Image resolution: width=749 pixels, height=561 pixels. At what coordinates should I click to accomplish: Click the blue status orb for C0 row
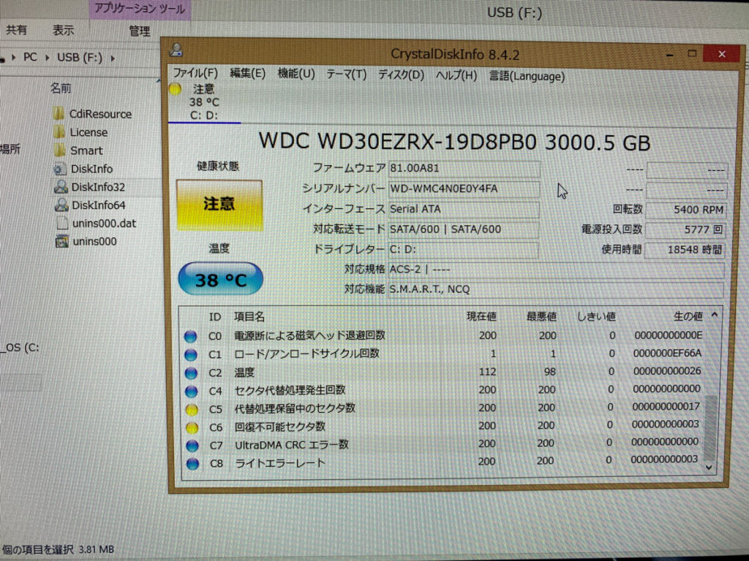coord(190,336)
